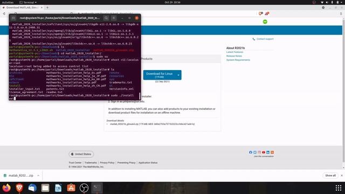Open the Trademarks footer link
The height and width of the screenshot is (194, 345).
point(91,163)
